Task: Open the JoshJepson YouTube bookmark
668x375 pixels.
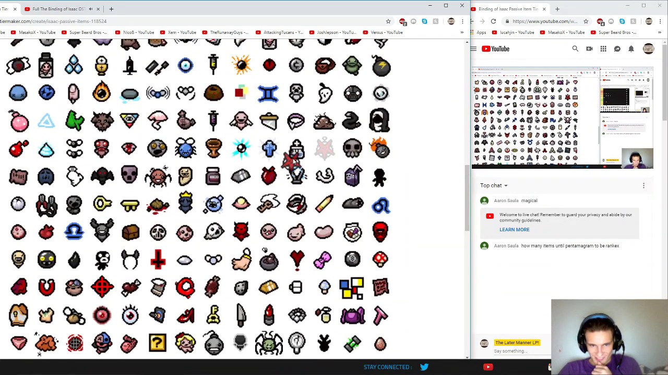Action: tap(332, 32)
